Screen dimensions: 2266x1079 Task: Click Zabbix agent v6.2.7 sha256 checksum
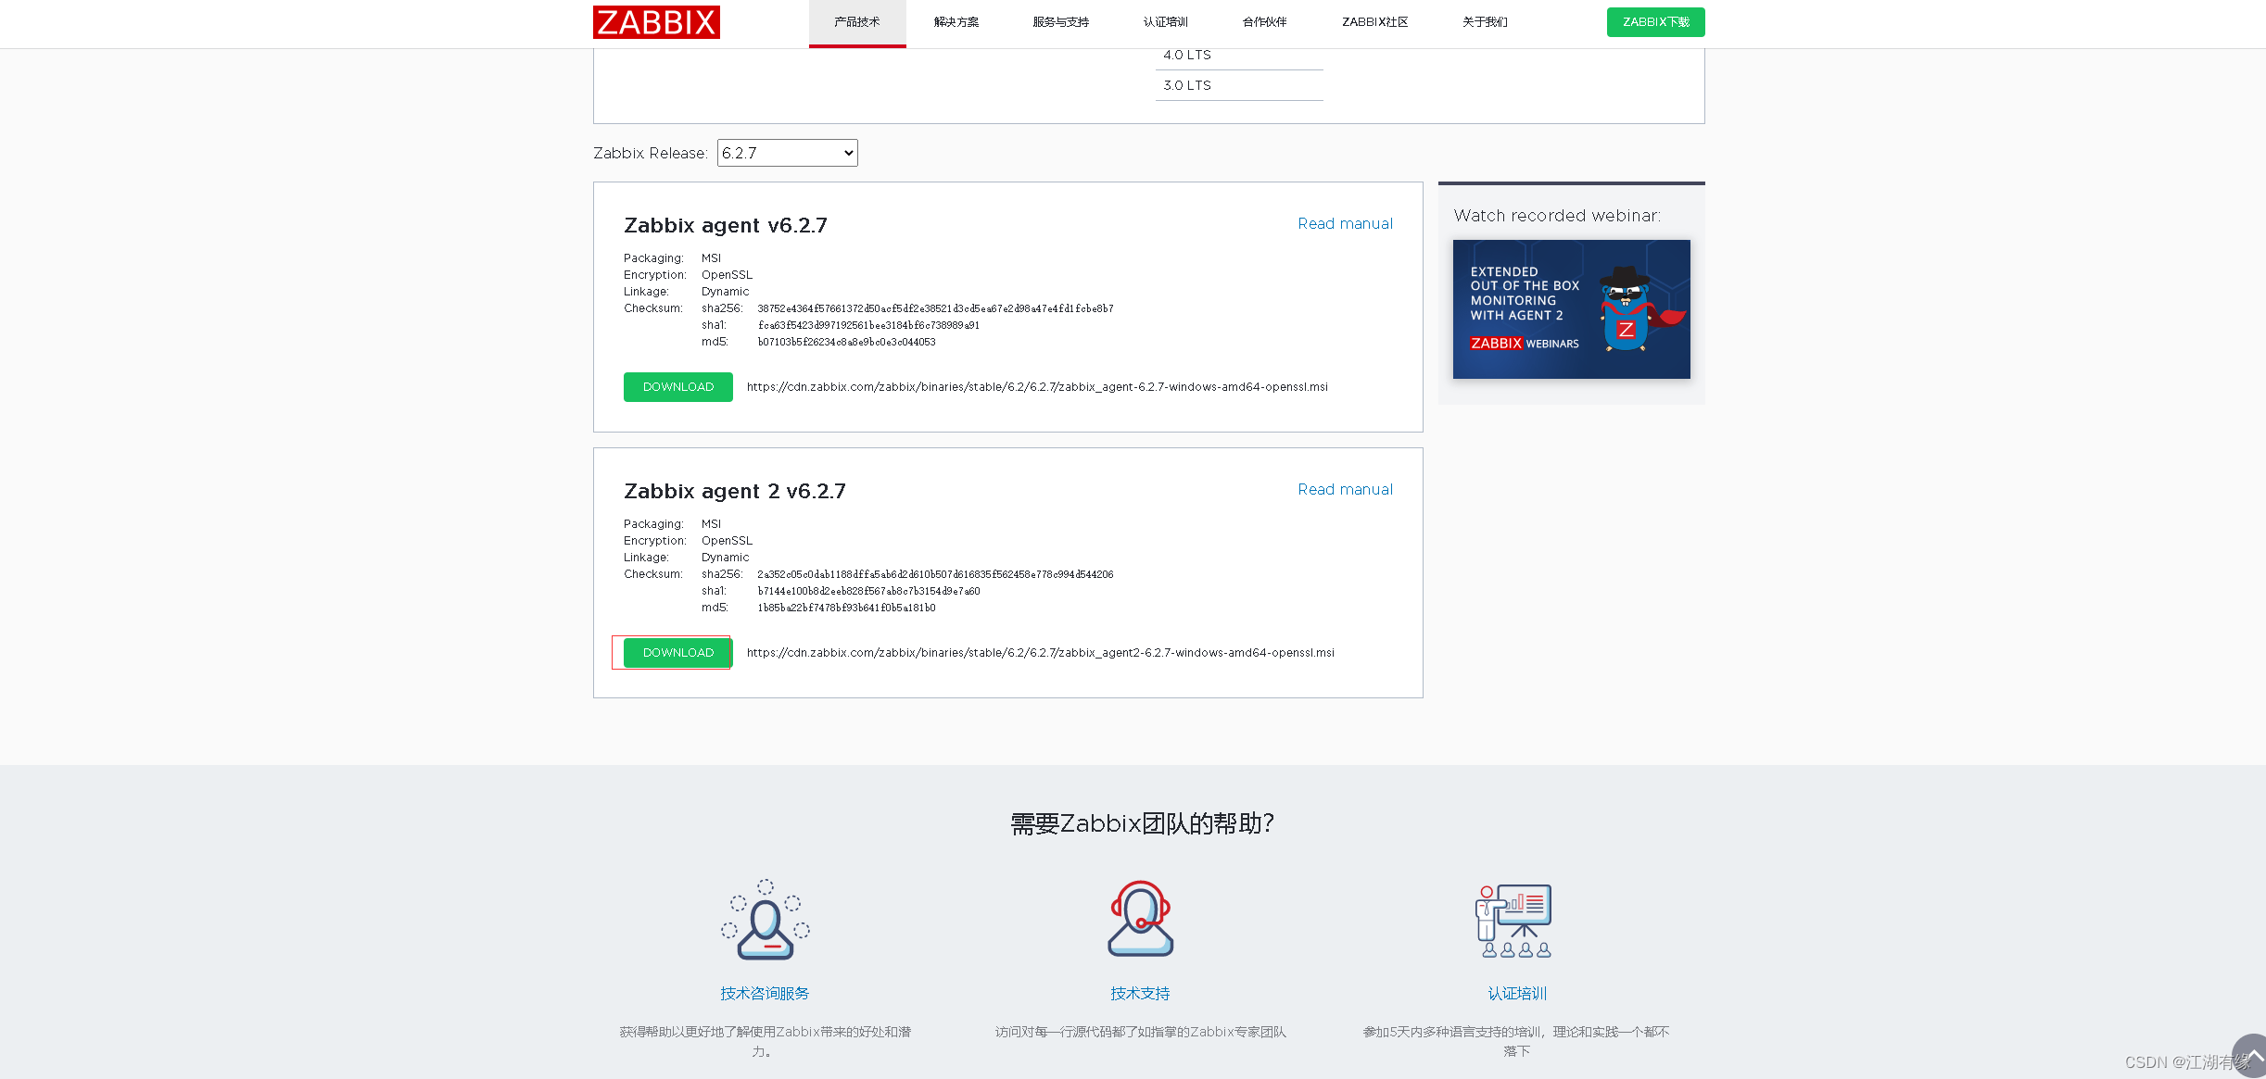(x=935, y=308)
